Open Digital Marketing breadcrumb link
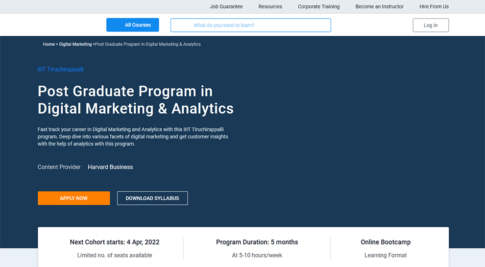The width and height of the screenshot is (485, 267). [x=75, y=44]
